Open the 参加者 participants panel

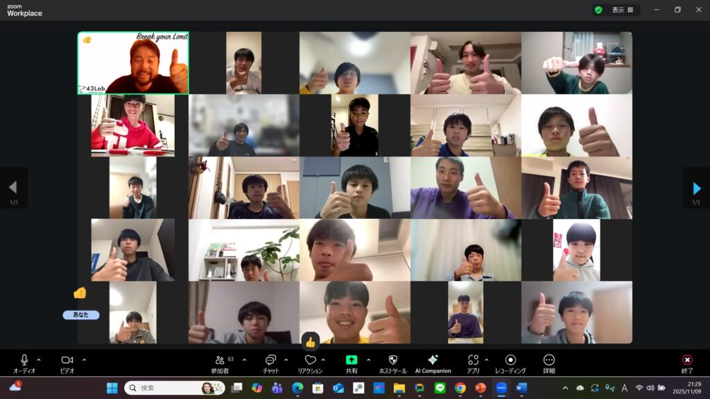click(220, 361)
